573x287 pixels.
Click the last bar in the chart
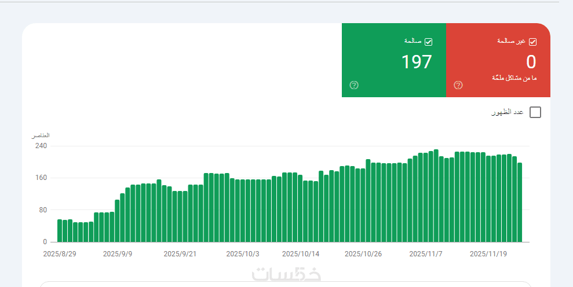click(x=520, y=203)
